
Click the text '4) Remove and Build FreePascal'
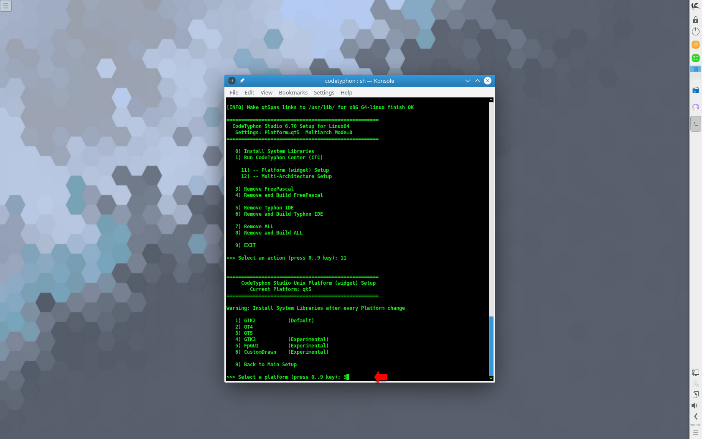279,195
